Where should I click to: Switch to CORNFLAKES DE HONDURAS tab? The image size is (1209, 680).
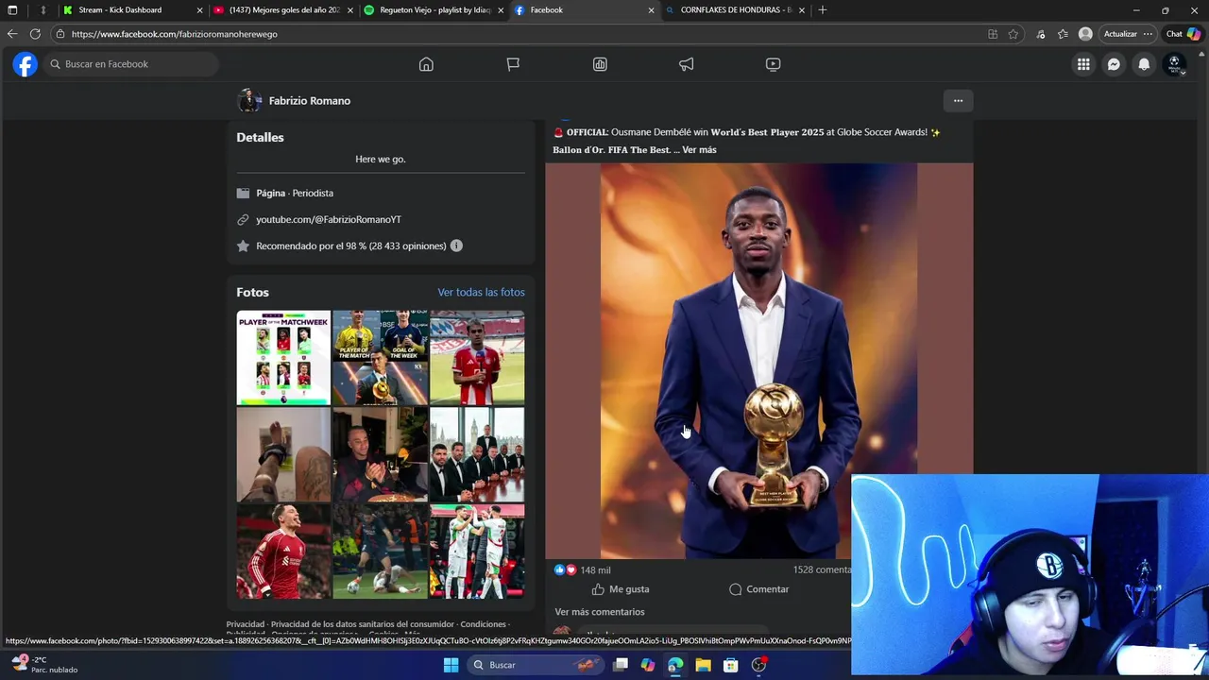pos(736,10)
